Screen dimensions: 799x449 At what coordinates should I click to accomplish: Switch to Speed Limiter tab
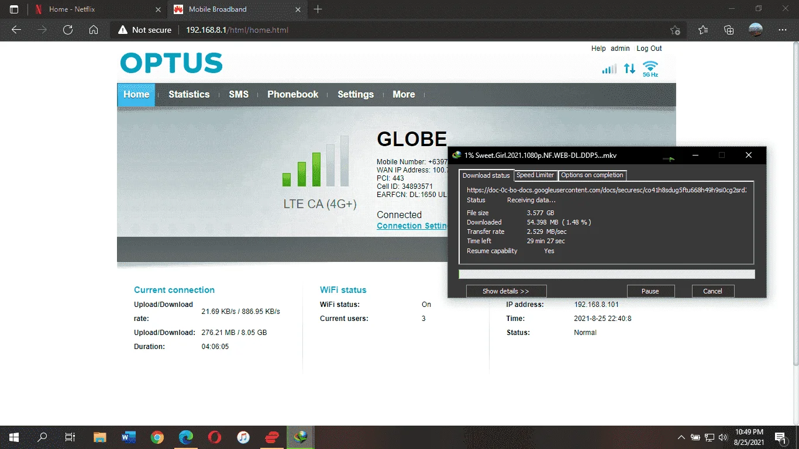[535, 175]
